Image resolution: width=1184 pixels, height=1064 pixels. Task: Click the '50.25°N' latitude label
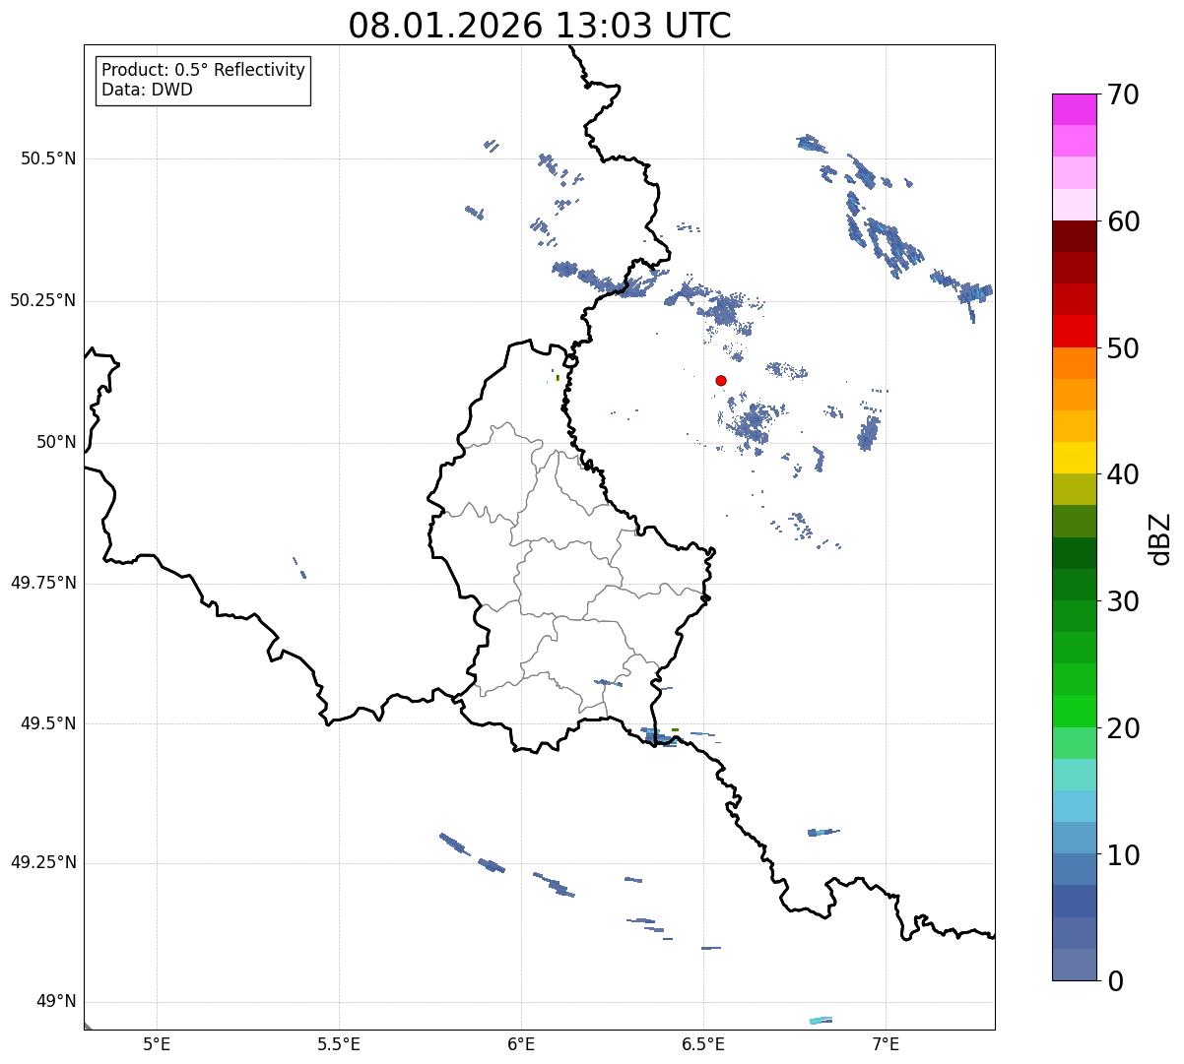point(43,300)
